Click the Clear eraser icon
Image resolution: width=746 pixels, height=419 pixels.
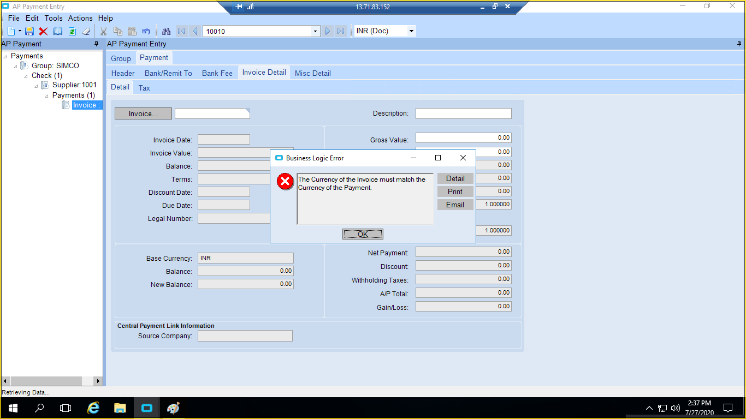[x=86, y=31]
